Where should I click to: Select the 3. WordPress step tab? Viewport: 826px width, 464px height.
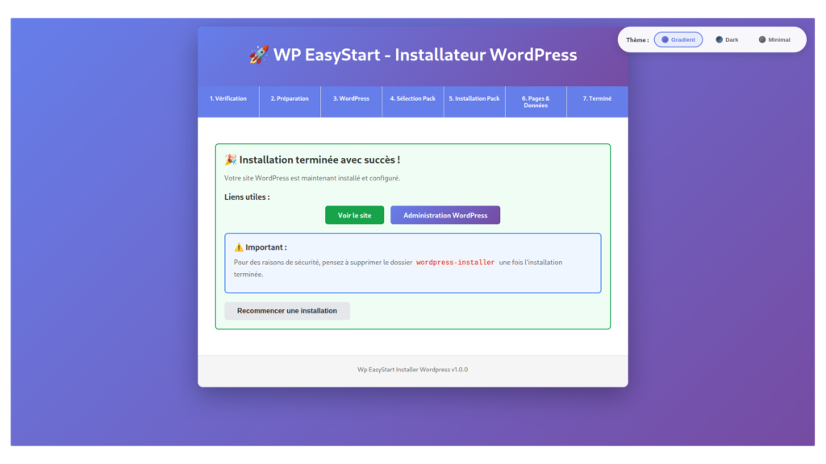tap(351, 99)
